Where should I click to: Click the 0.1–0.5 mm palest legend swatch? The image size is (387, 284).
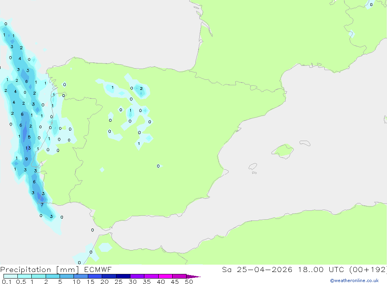point(10,276)
